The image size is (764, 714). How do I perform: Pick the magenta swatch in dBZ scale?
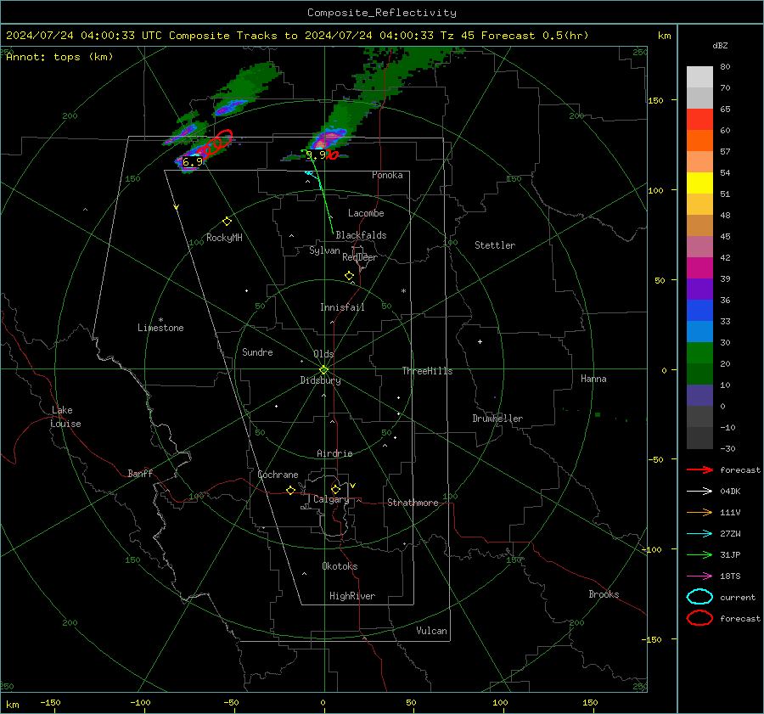click(x=699, y=268)
